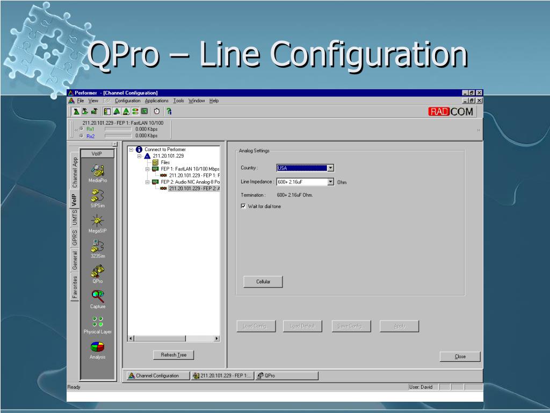Click the VoIP header button above the icons
Image resolution: width=550 pixels, height=413 pixels.
point(97,154)
